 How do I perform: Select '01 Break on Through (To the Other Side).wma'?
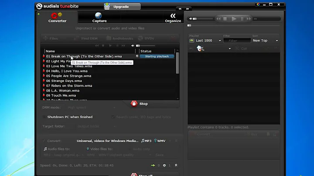pos(84,56)
